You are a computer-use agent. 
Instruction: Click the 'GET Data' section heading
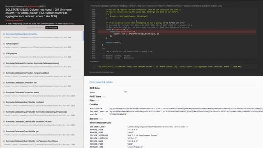click(x=95, y=88)
